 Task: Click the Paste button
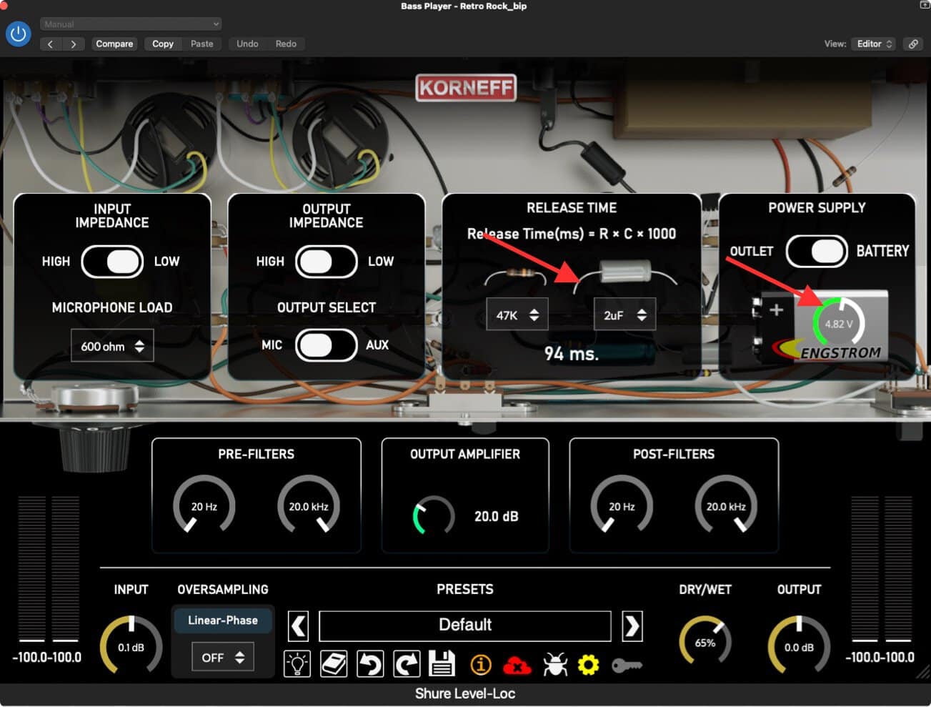[202, 44]
